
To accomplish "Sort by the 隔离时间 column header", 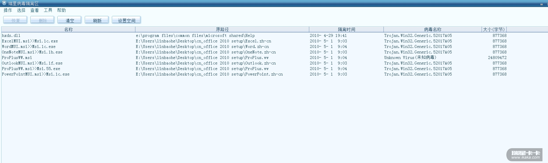I will [x=347, y=29].
